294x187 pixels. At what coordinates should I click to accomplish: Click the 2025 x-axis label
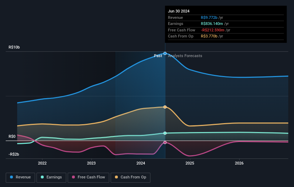[x=190, y=163]
